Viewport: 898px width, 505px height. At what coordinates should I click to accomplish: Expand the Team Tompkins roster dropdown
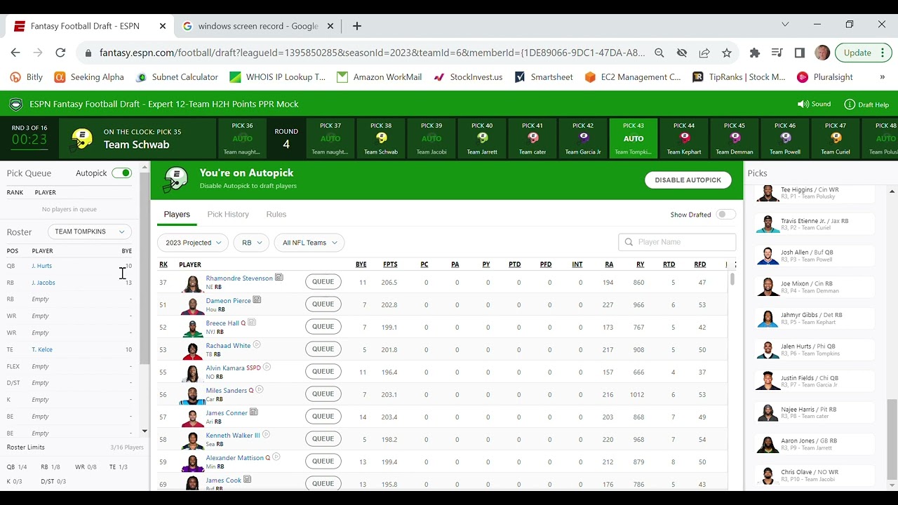[89, 231]
